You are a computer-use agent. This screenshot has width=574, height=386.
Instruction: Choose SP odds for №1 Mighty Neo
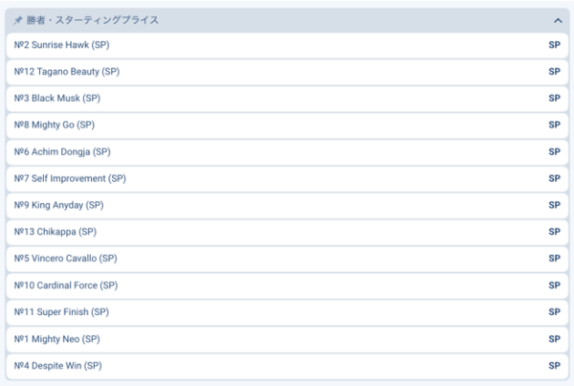pyautogui.click(x=554, y=339)
